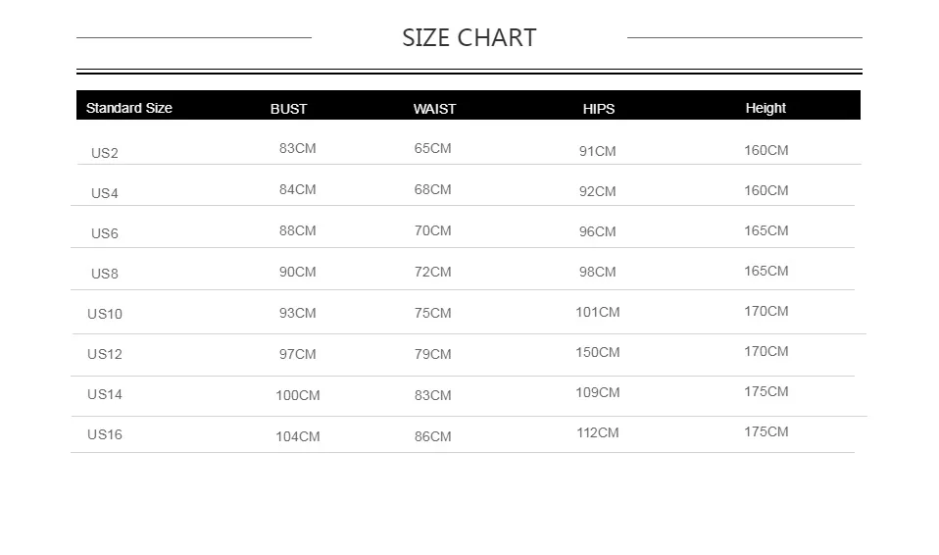Click the US4 size label
The image size is (939, 555).
(104, 193)
